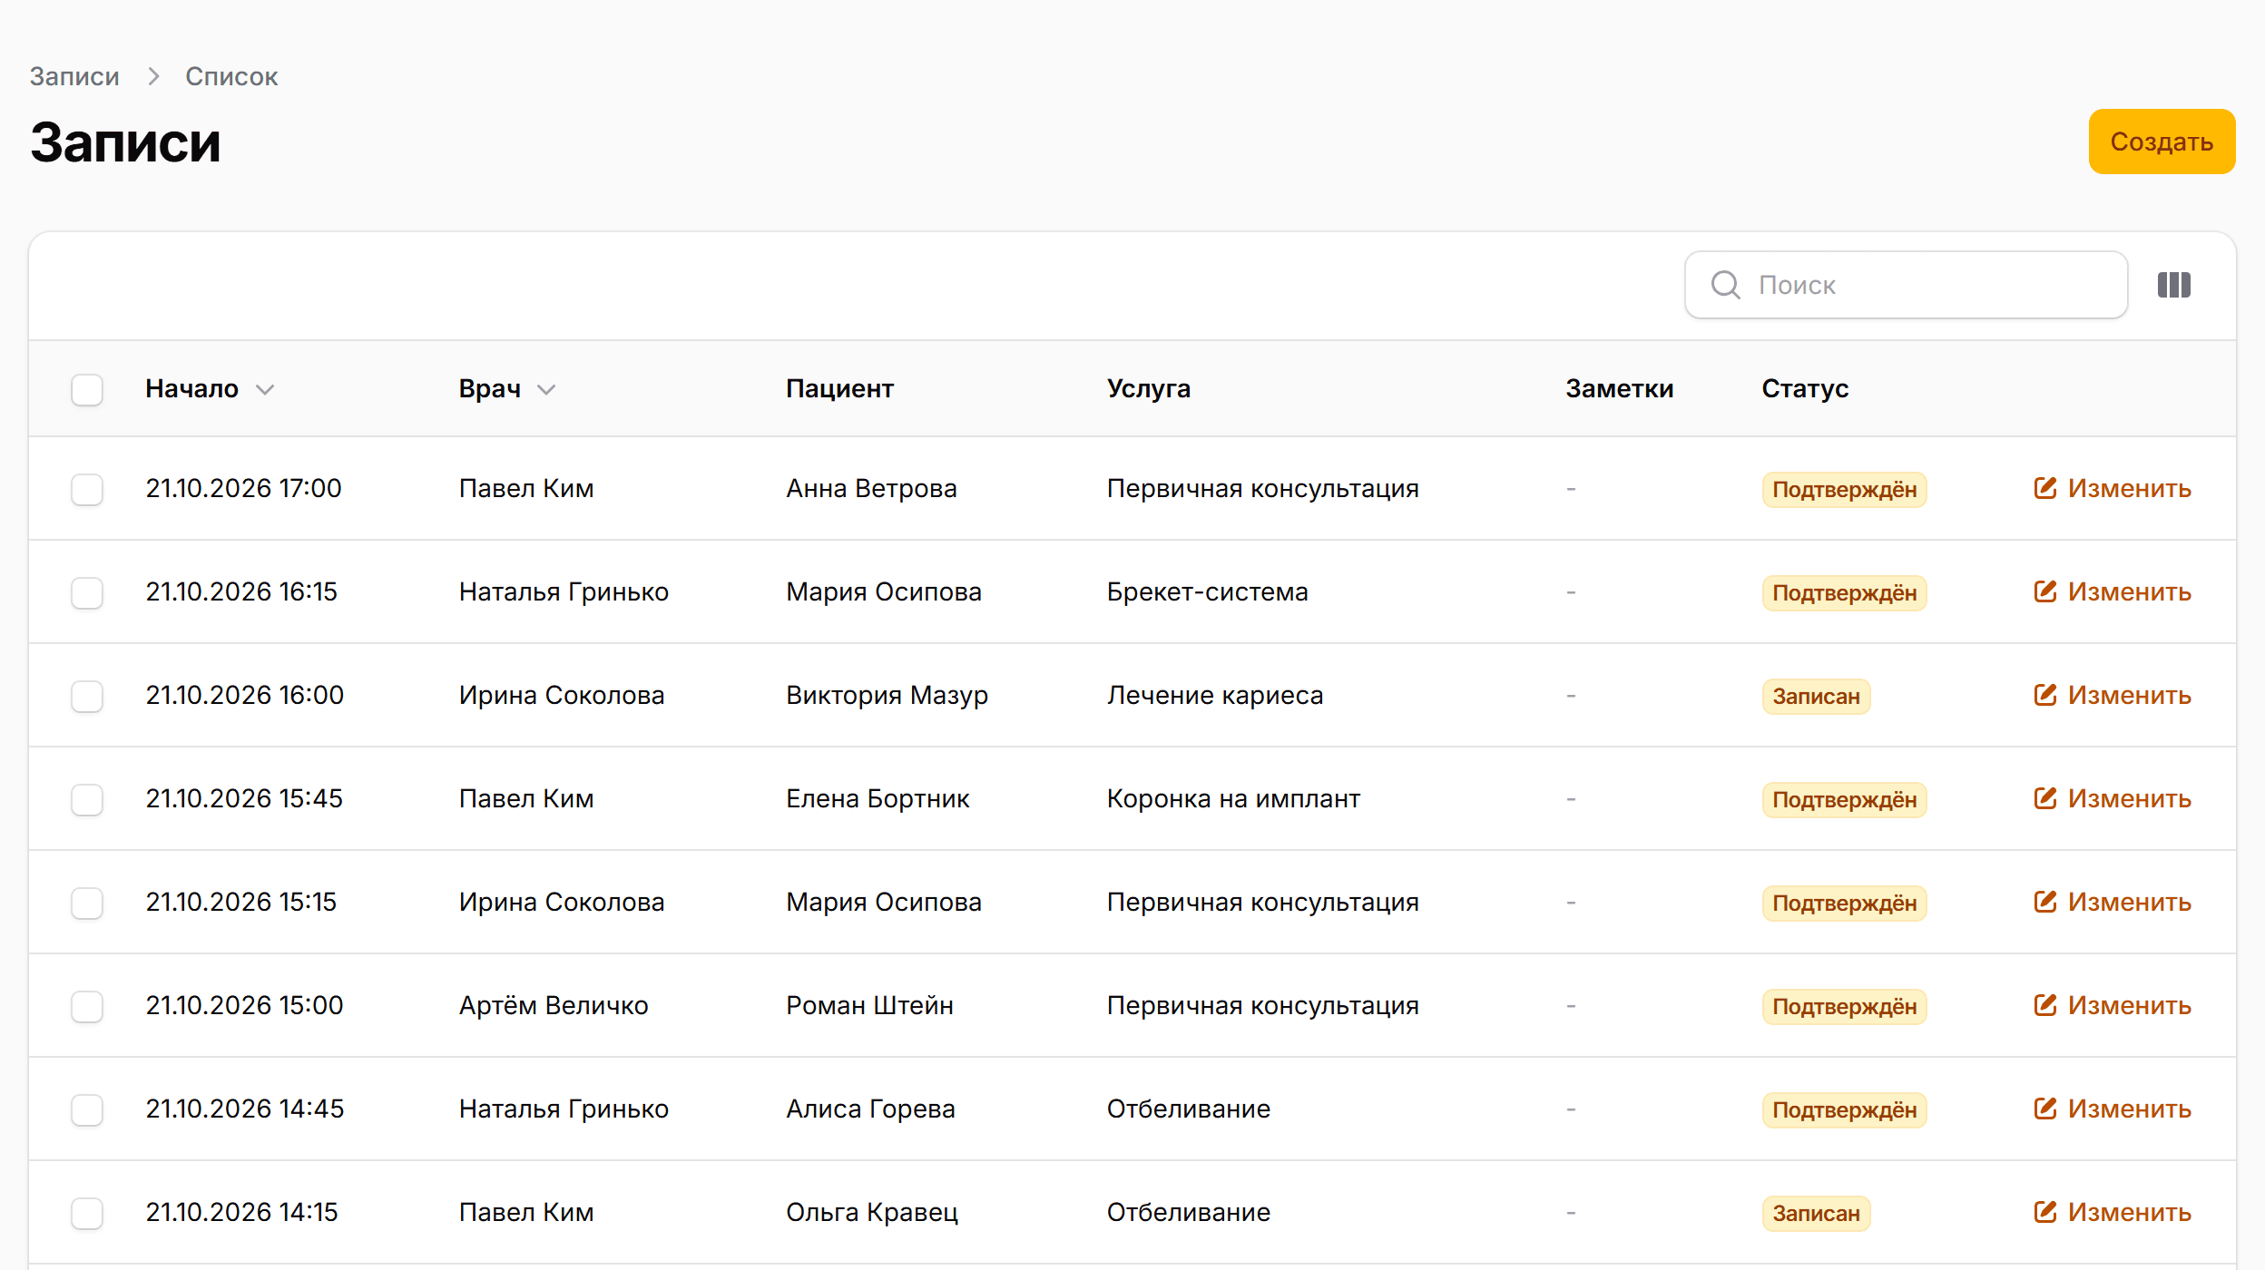The height and width of the screenshot is (1270, 2265).
Task: Edit the Елена Бортник appointment
Action: pyautogui.click(x=2113, y=799)
